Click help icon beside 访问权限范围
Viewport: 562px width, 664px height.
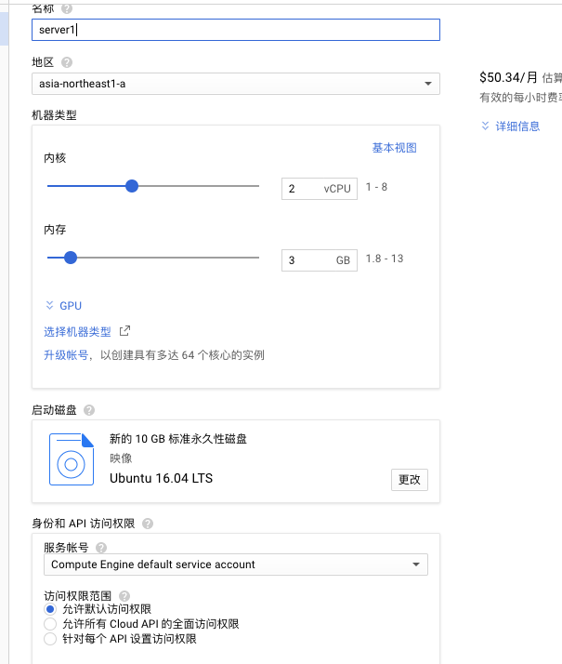(124, 596)
